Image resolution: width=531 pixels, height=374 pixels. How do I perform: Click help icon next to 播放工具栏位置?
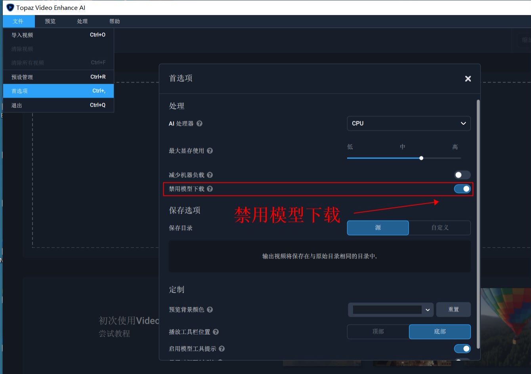(216, 332)
